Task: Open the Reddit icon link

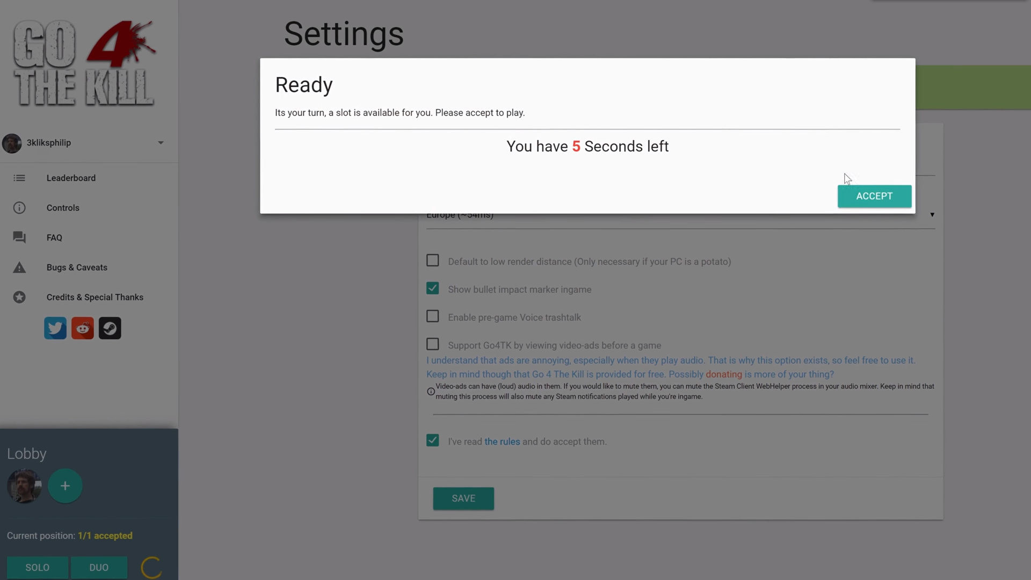Action: [83, 328]
